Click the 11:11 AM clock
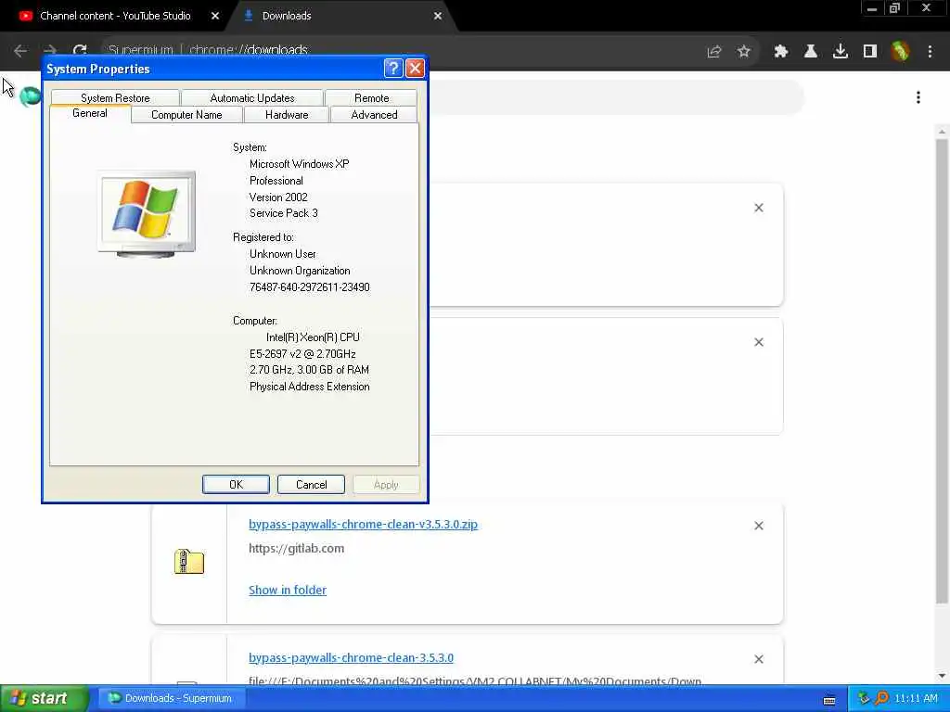Image resolution: width=950 pixels, height=712 pixels. 916,698
